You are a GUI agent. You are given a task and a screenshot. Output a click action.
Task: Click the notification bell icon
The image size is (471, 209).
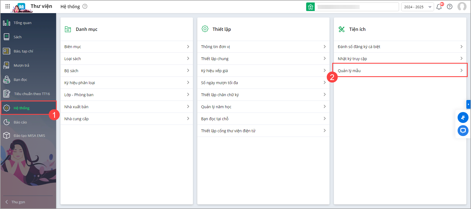pyautogui.click(x=439, y=7)
